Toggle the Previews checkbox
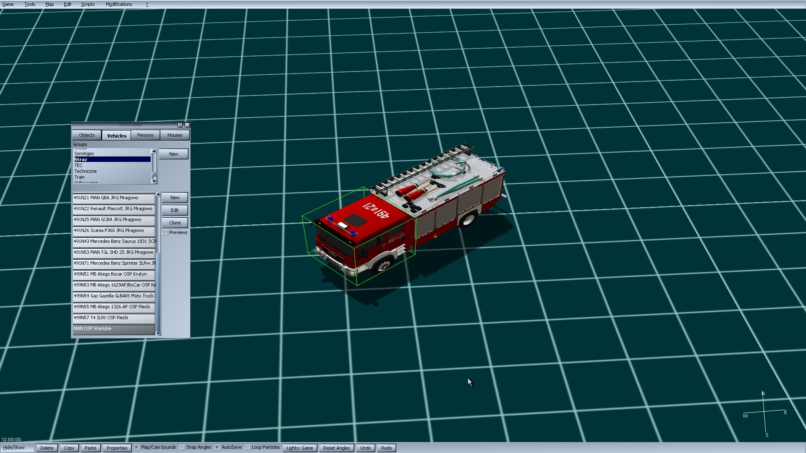Image resolution: width=806 pixels, height=453 pixels. coord(165,233)
